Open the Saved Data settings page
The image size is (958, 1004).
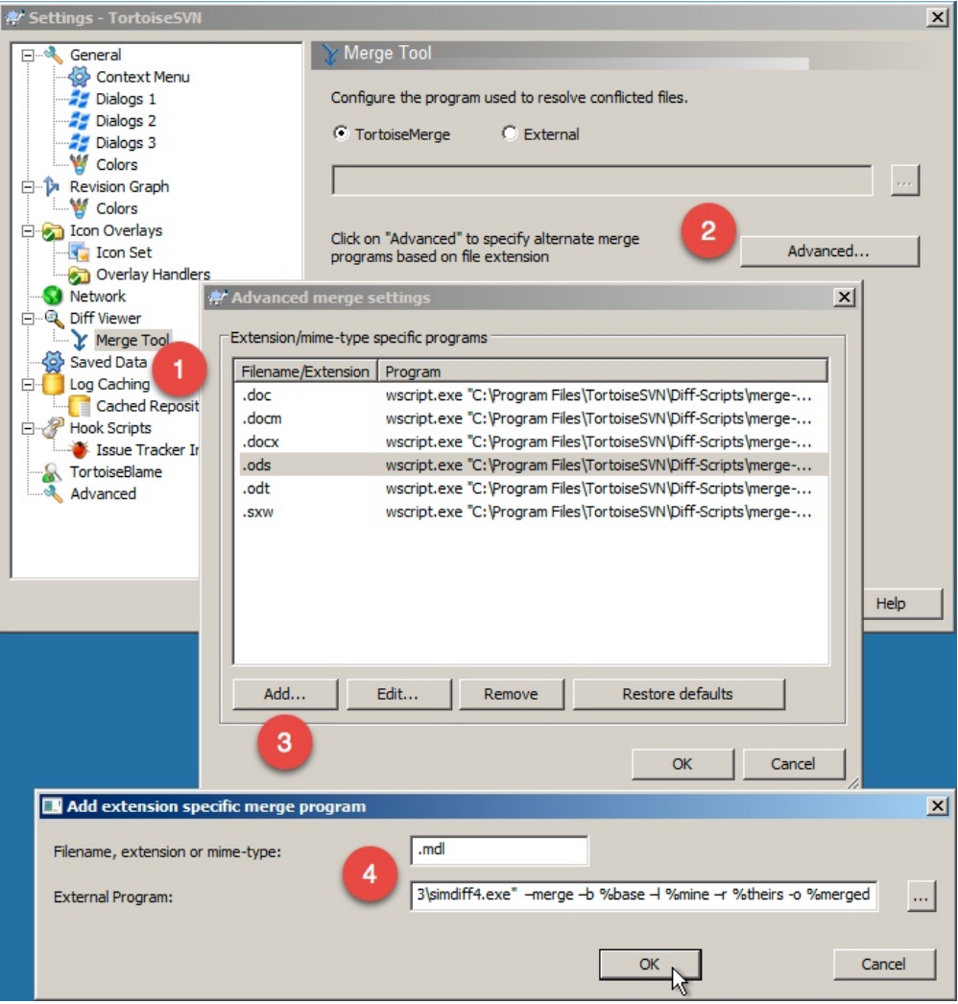click(108, 362)
